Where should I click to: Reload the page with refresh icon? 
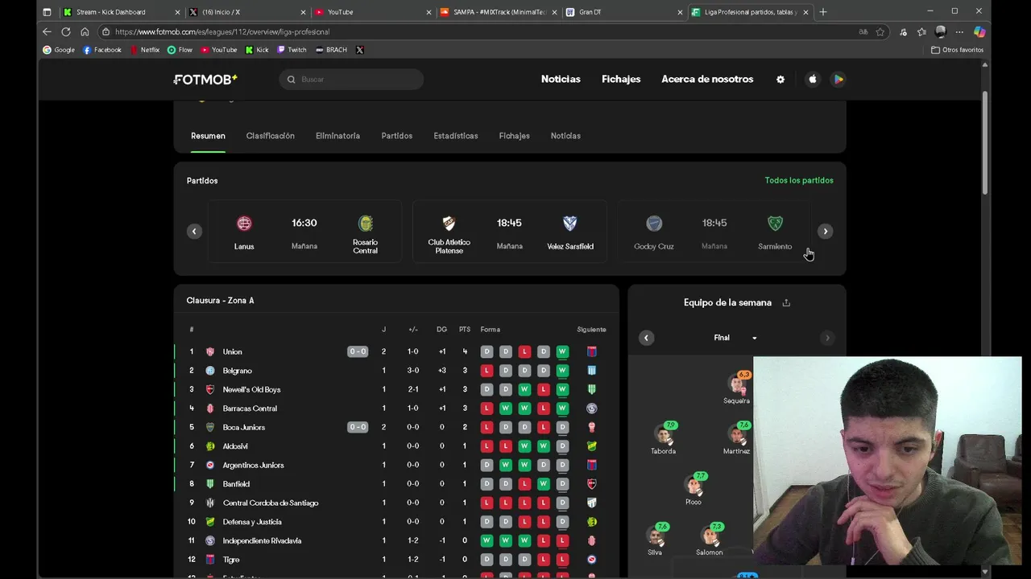point(66,31)
